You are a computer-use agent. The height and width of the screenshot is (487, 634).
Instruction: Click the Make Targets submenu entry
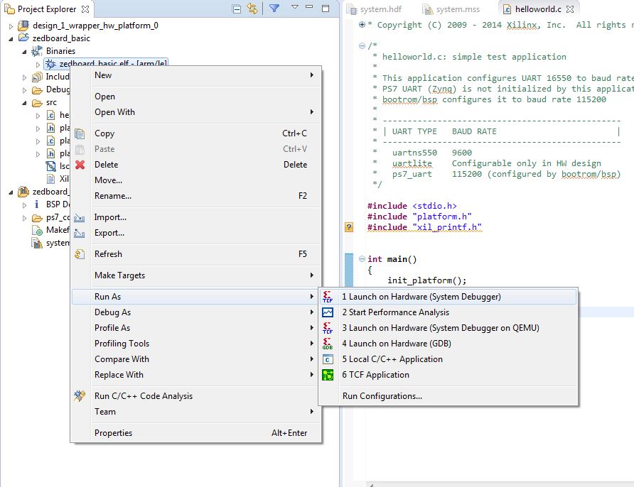[x=196, y=275]
